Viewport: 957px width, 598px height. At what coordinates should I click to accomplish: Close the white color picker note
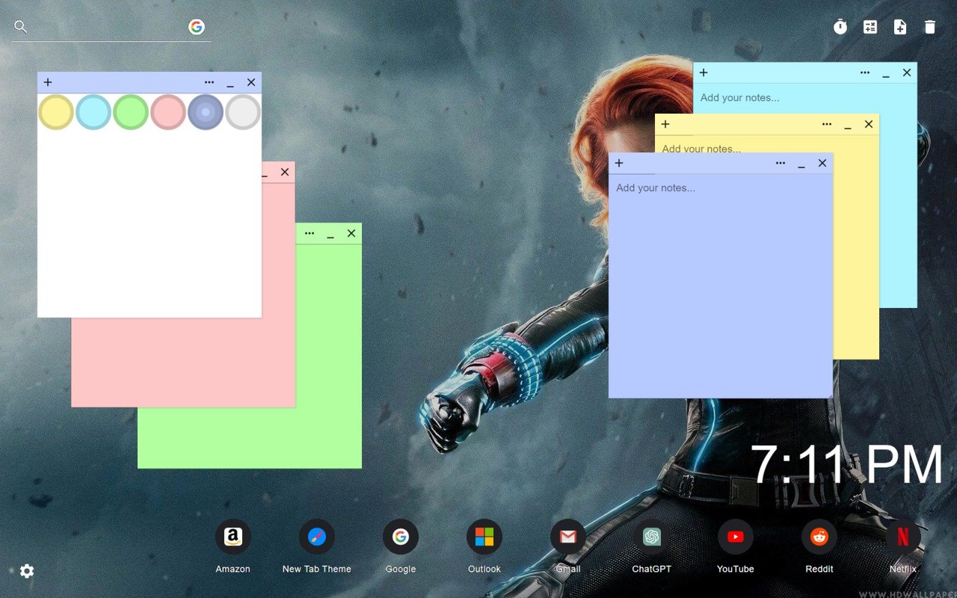pos(251,82)
